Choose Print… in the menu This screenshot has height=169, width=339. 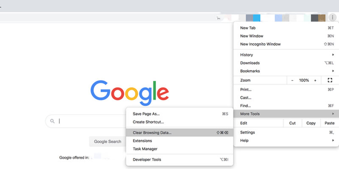point(286,90)
